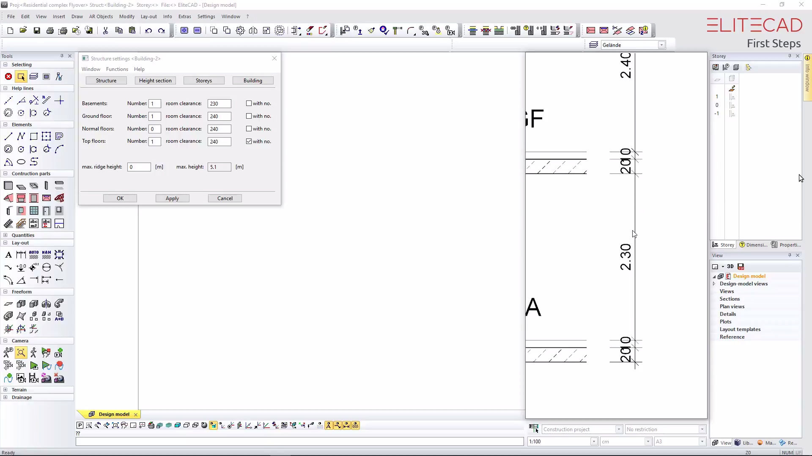Image resolution: width=812 pixels, height=456 pixels.
Task: Select the Ellipse tool in Elements
Action: point(21,162)
